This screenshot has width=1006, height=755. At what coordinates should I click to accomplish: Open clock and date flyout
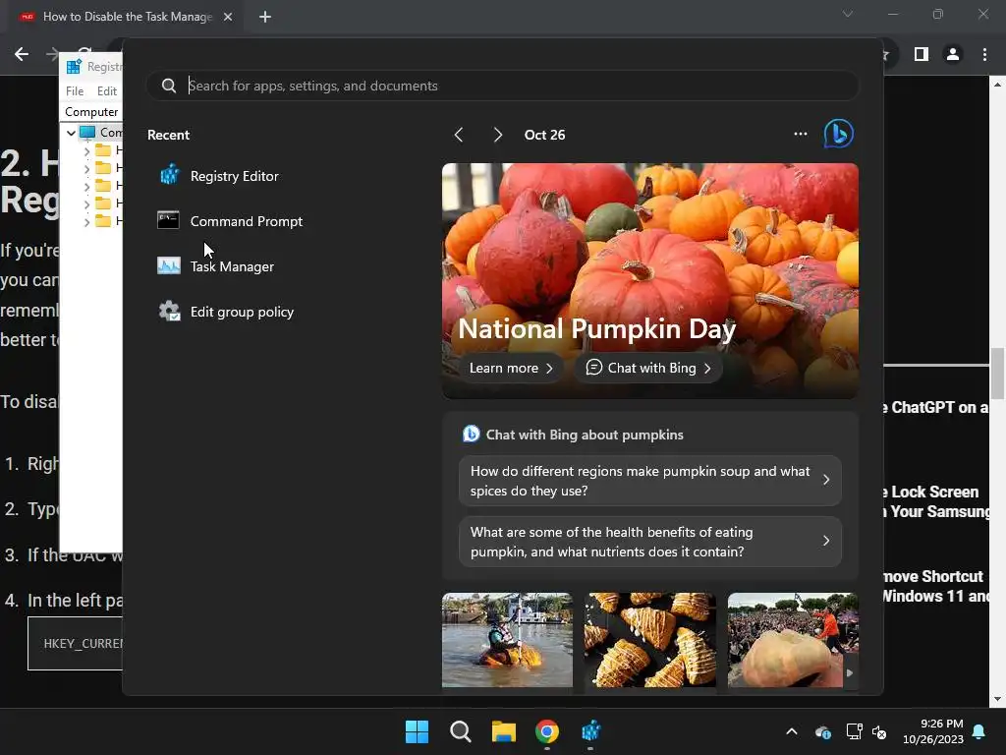click(933, 731)
